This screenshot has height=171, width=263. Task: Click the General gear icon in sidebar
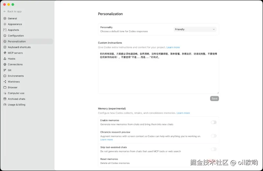click(x=5, y=18)
